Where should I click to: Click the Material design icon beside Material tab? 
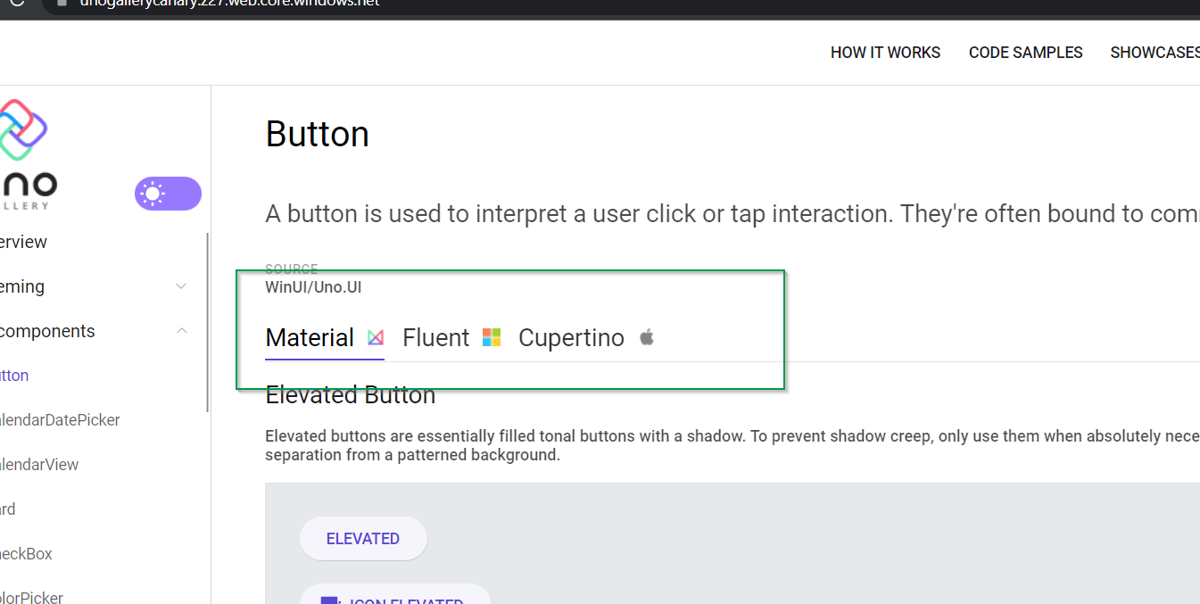coord(375,337)
